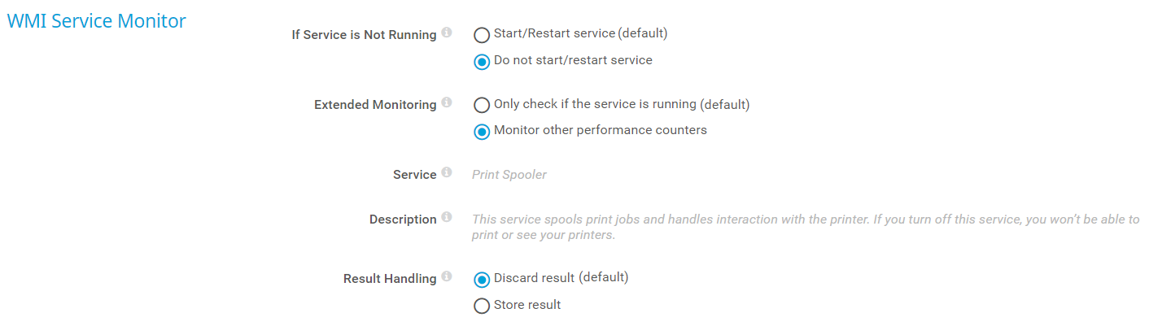Click info icon beside If Service is Not Running
The height and width of the screenshot is (326, 1149).
(x=446, y=33)
